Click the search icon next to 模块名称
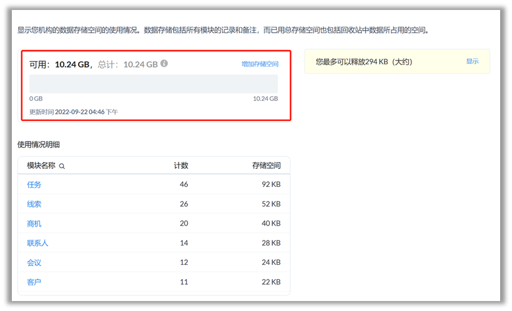The image size is (512, 311). pyautogui.click(x=62, y=166)
